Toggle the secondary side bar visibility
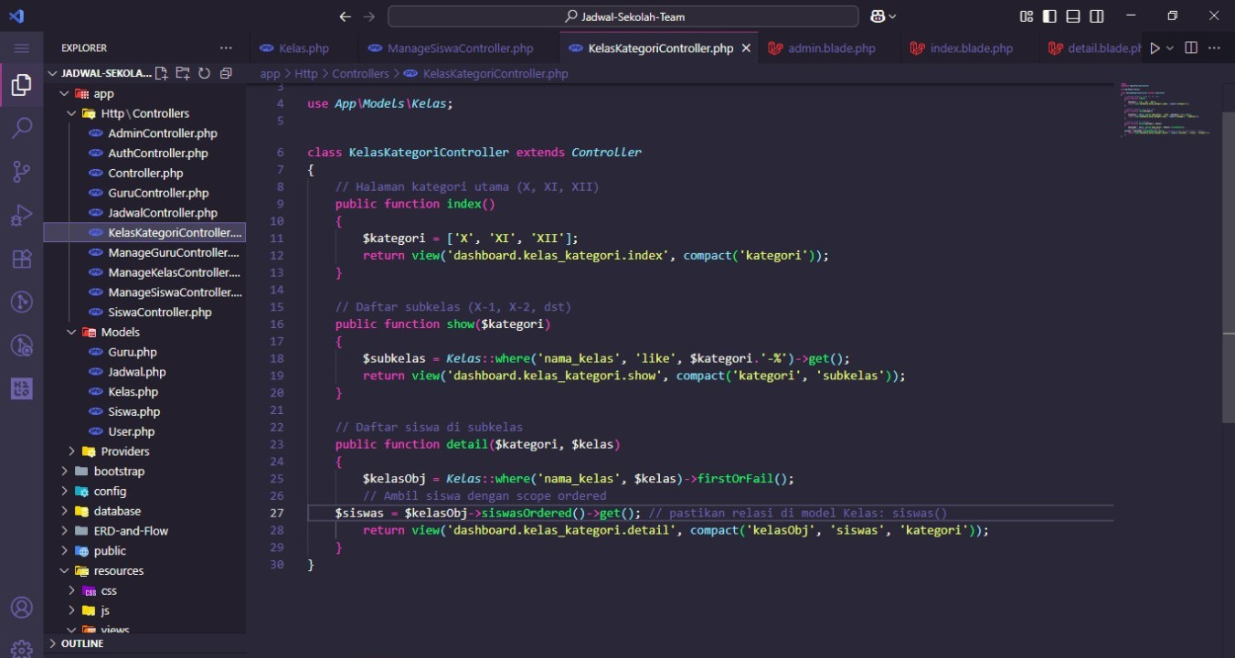 [x=1097, y=16]
